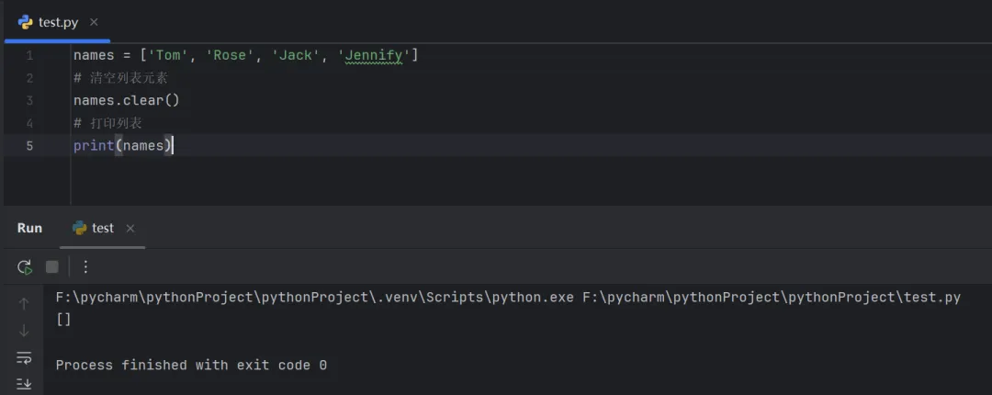This screenshot has height=395, width=992.
Task: Click the Python icon on the Run test tab
Action: 80,228
